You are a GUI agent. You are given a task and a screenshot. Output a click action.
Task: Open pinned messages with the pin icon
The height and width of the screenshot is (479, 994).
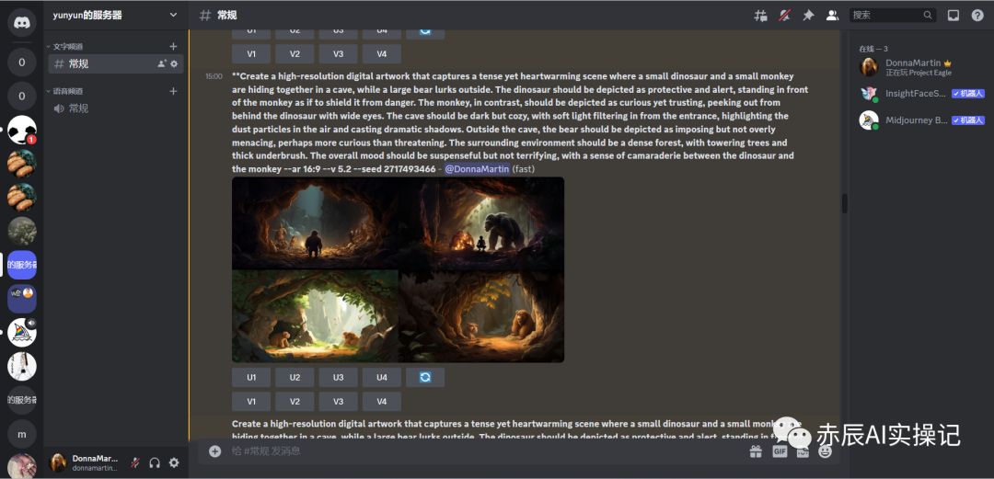[x=808, y=16]
